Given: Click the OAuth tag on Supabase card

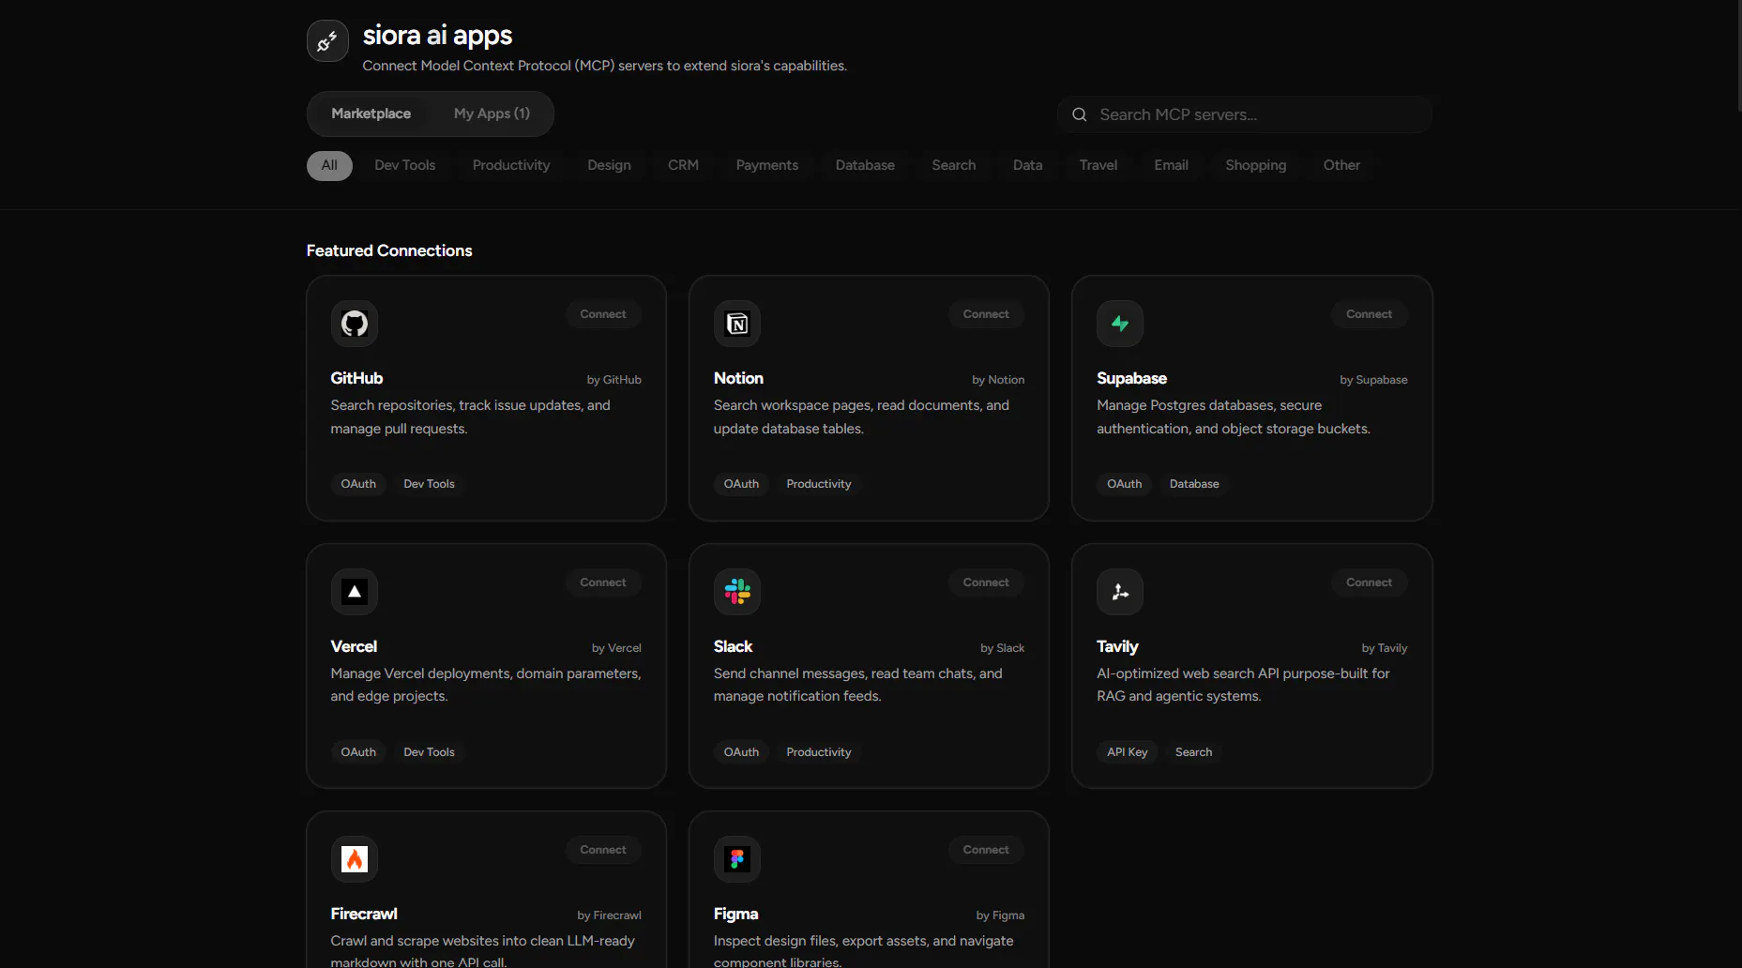Looking at the screenshot, I should [1124, 484].
